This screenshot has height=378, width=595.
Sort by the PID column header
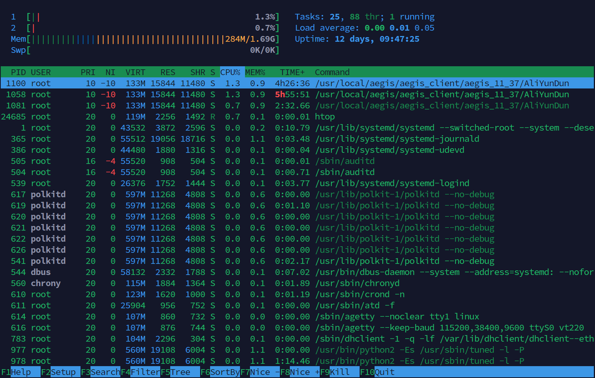[x=18, y=72]
